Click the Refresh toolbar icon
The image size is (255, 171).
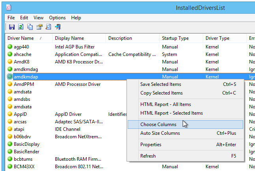pos(21,27)
